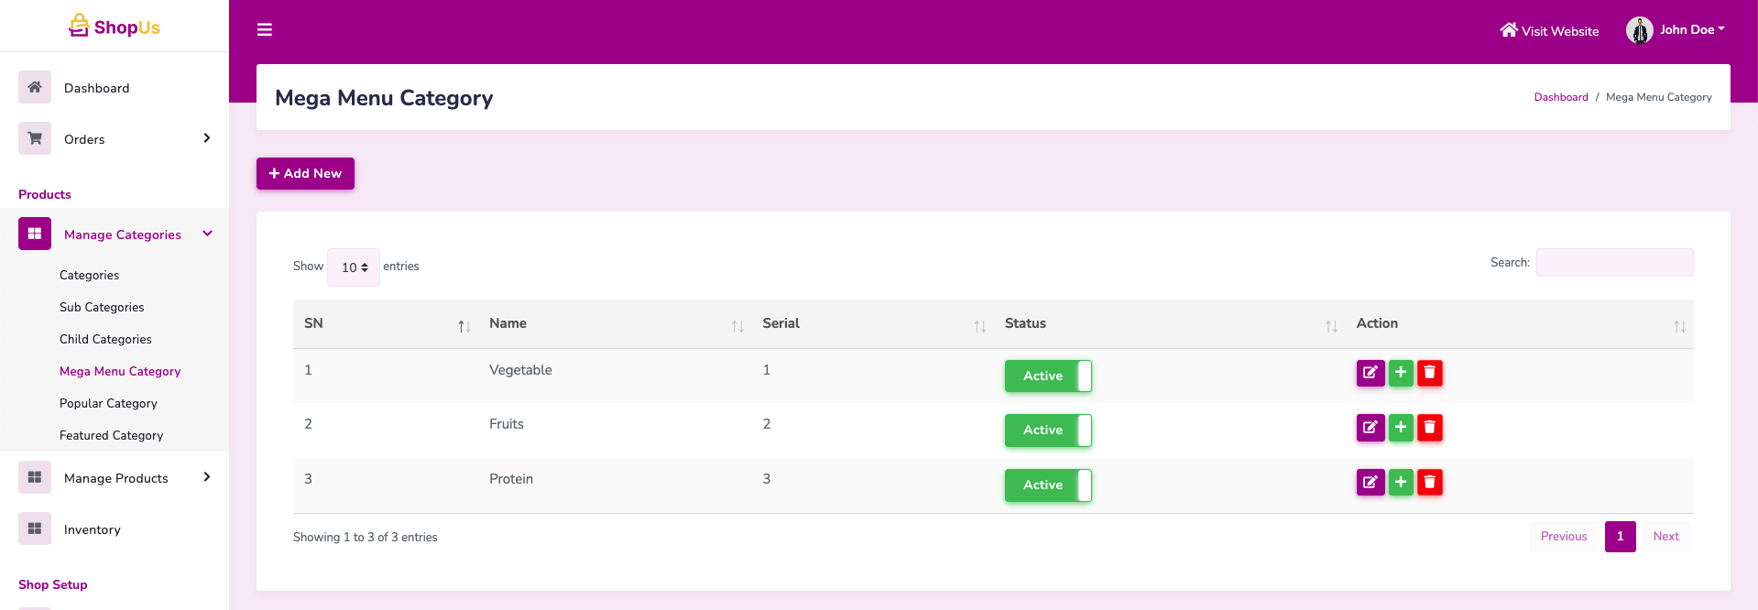
Task: Click the edit icon for Vegetable row
Action: pyautogui.click(x=1370, y=373)
